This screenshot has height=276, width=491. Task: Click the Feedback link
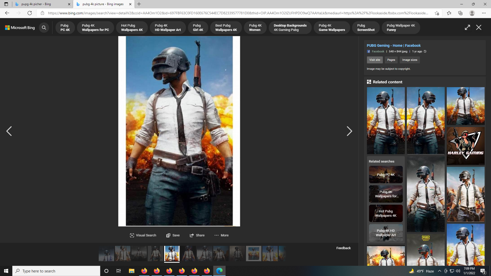click(x=343, y=248)
